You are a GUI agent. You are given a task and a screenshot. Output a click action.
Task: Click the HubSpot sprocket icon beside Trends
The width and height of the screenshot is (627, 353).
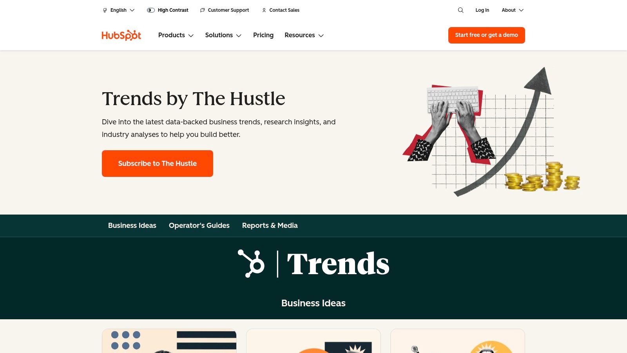(x=251, y=264)
